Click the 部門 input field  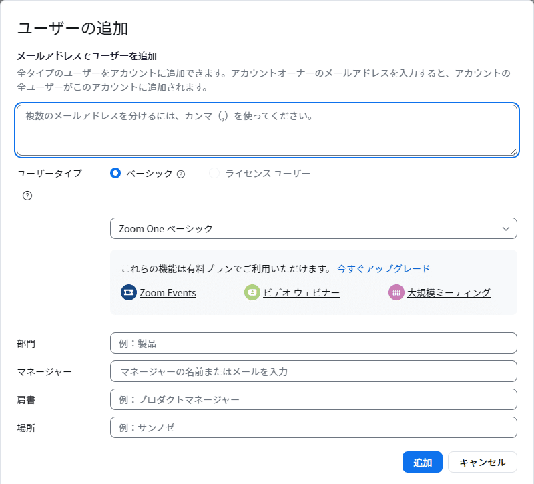[x=313, y=343]
